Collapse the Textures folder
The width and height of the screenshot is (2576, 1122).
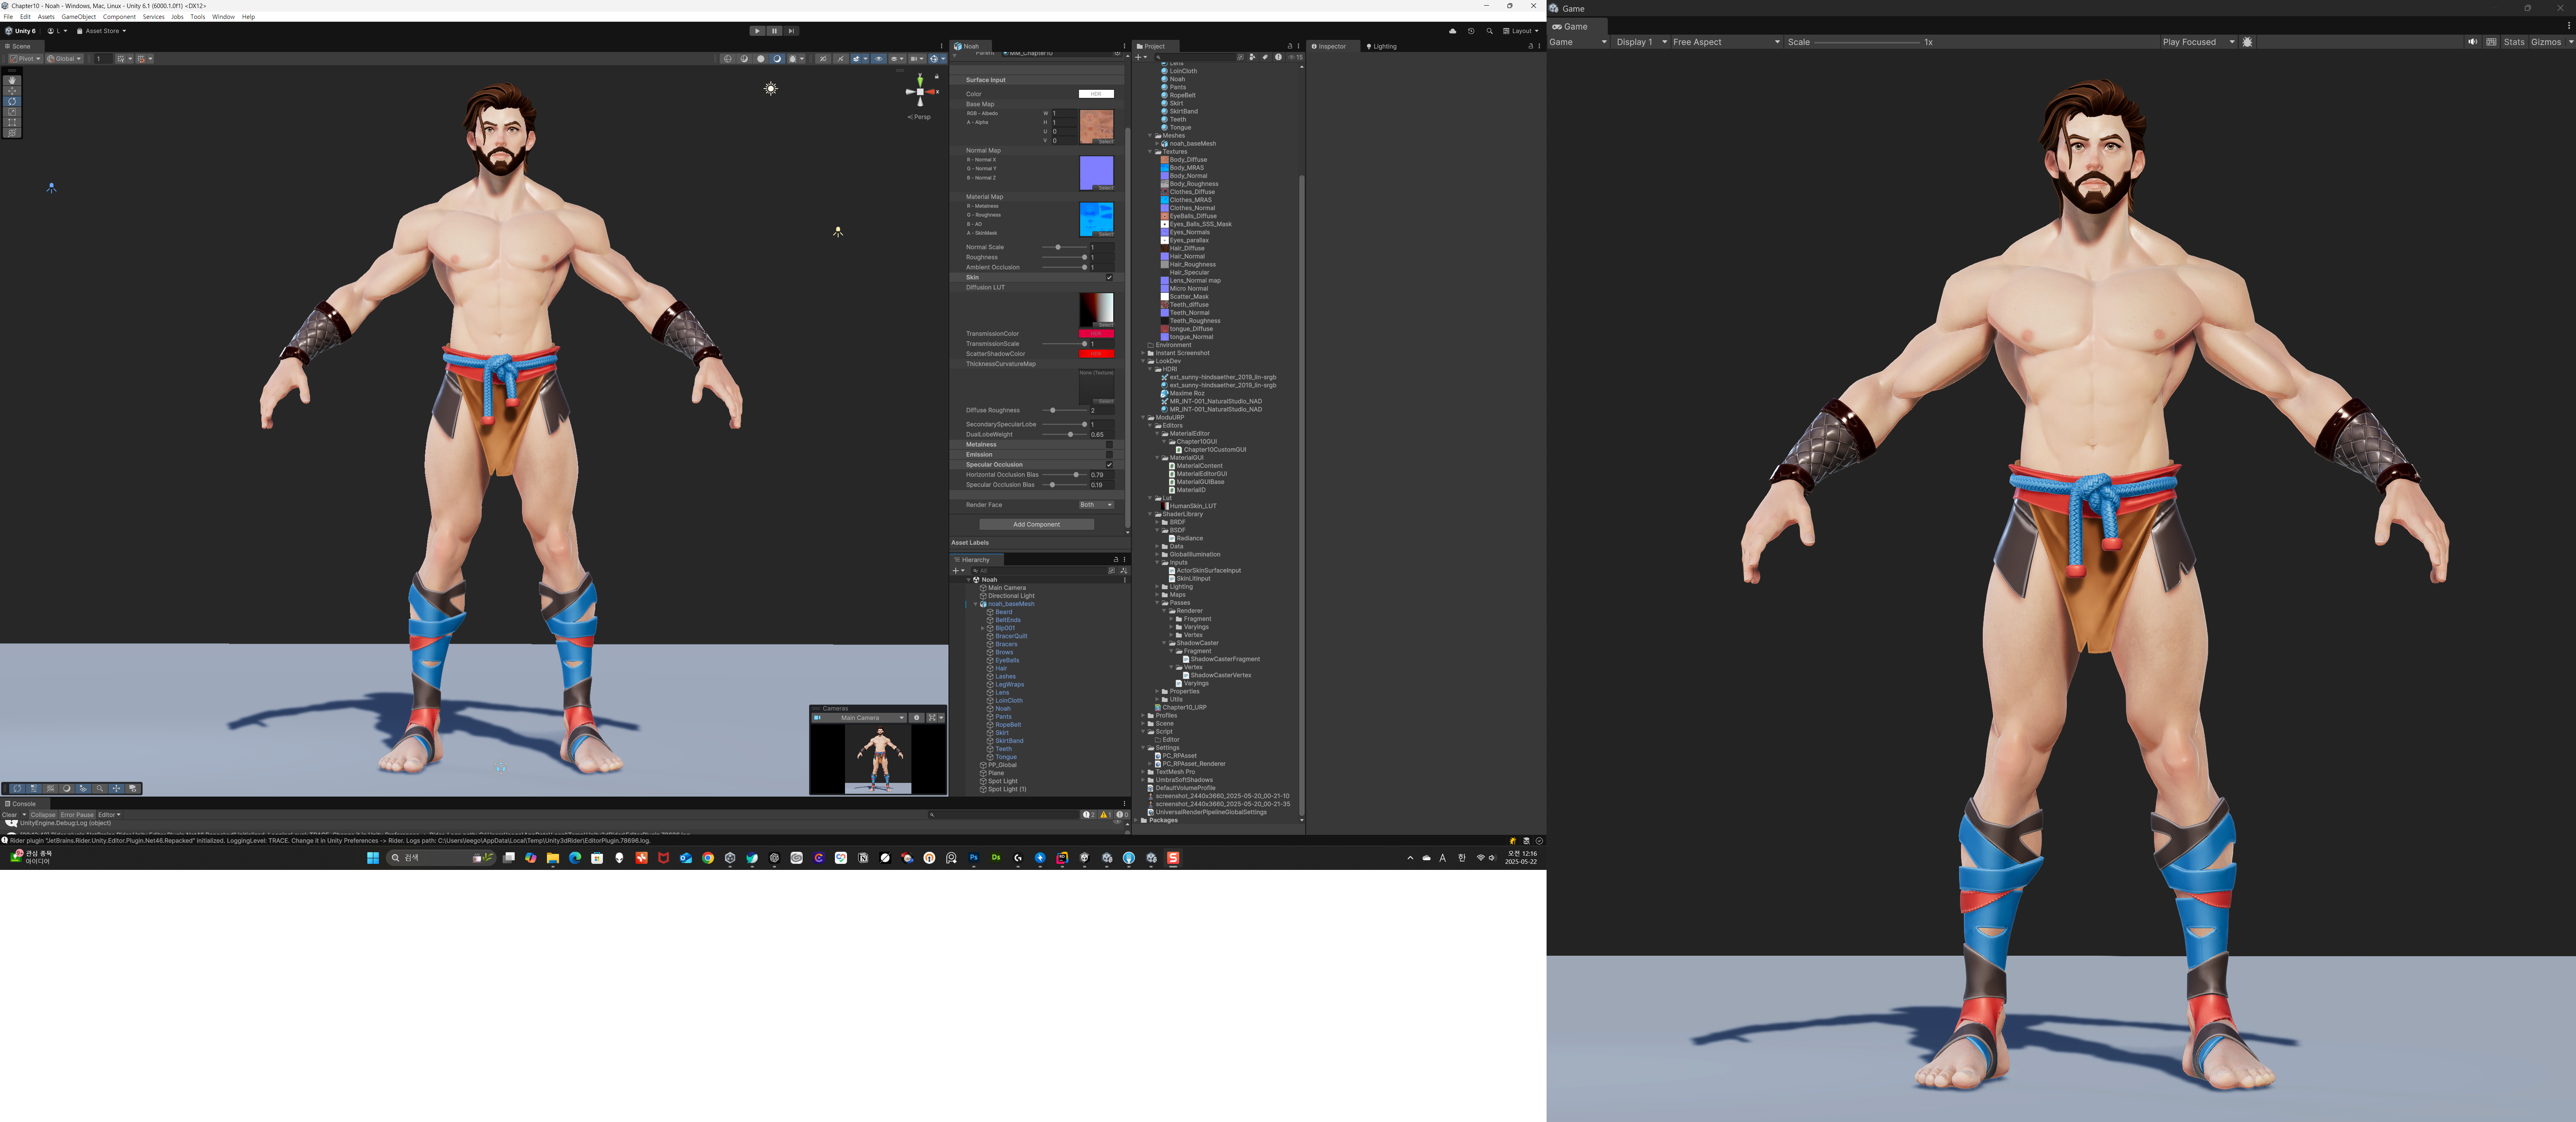1150,152
